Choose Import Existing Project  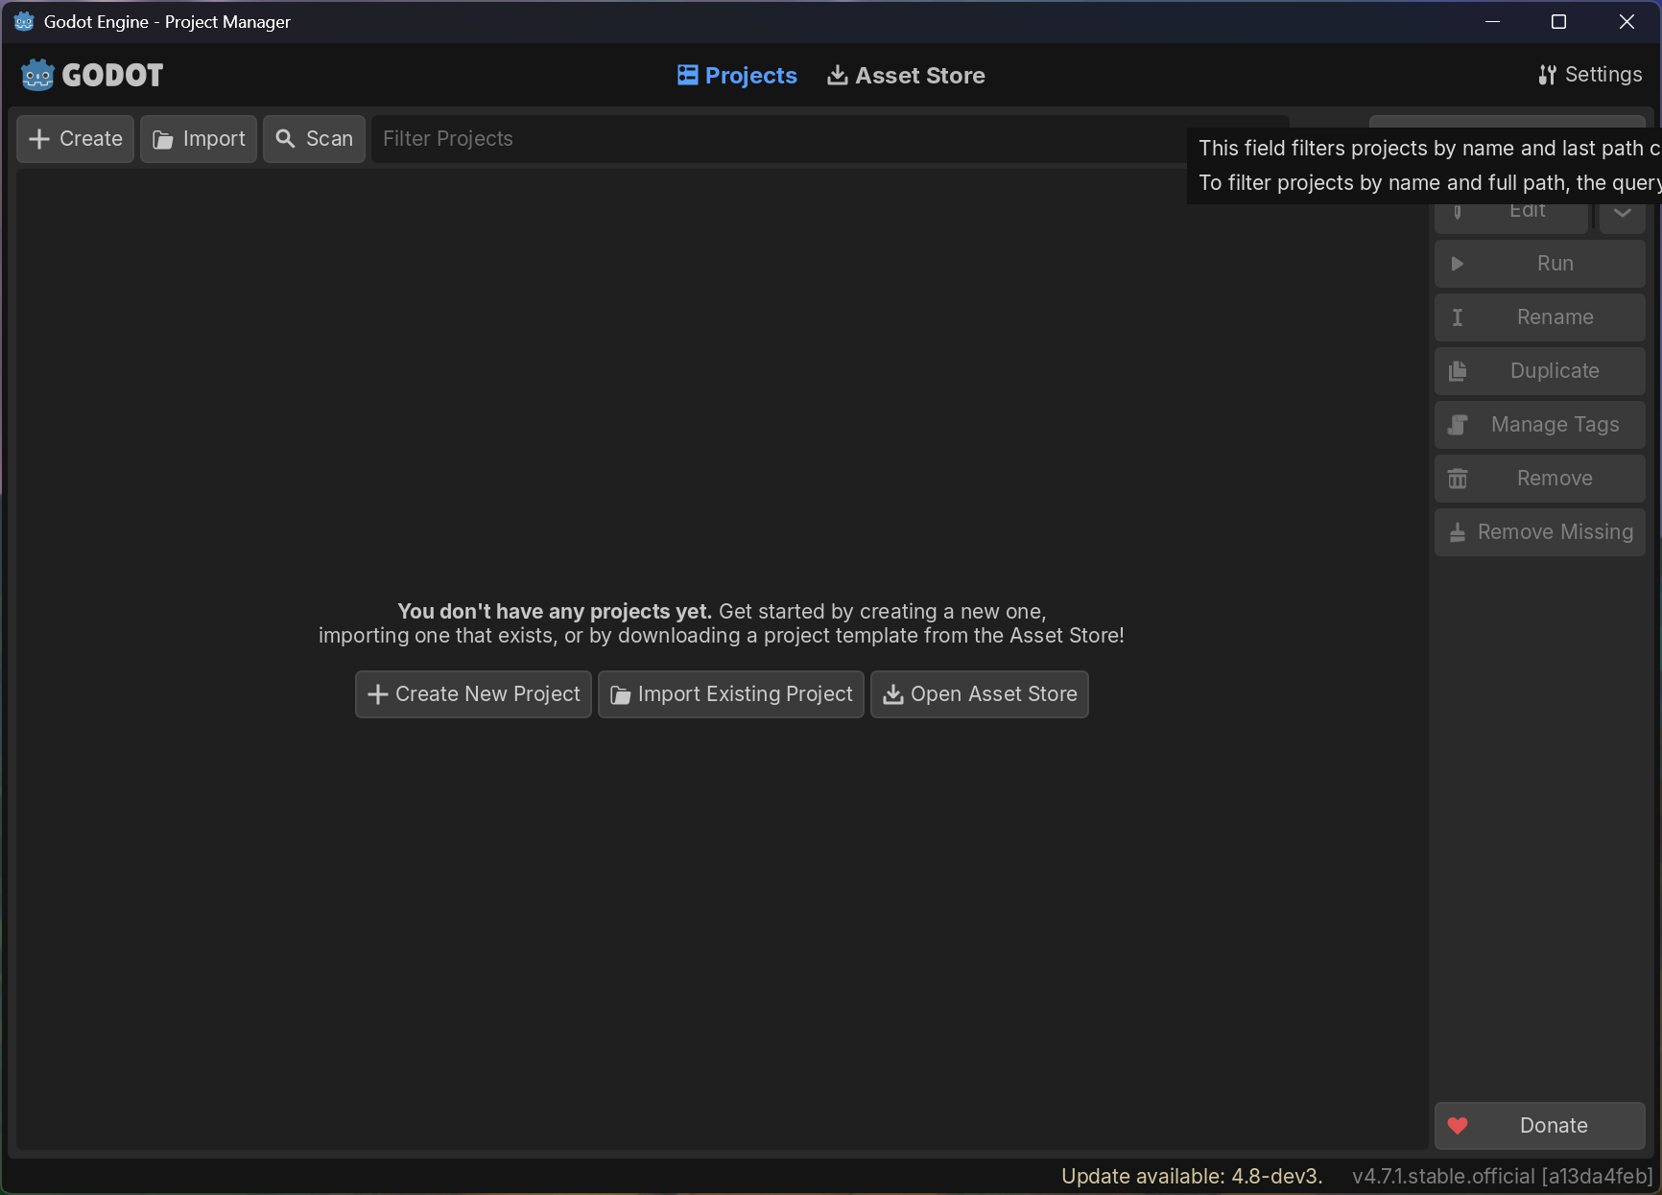pos(731,694)
